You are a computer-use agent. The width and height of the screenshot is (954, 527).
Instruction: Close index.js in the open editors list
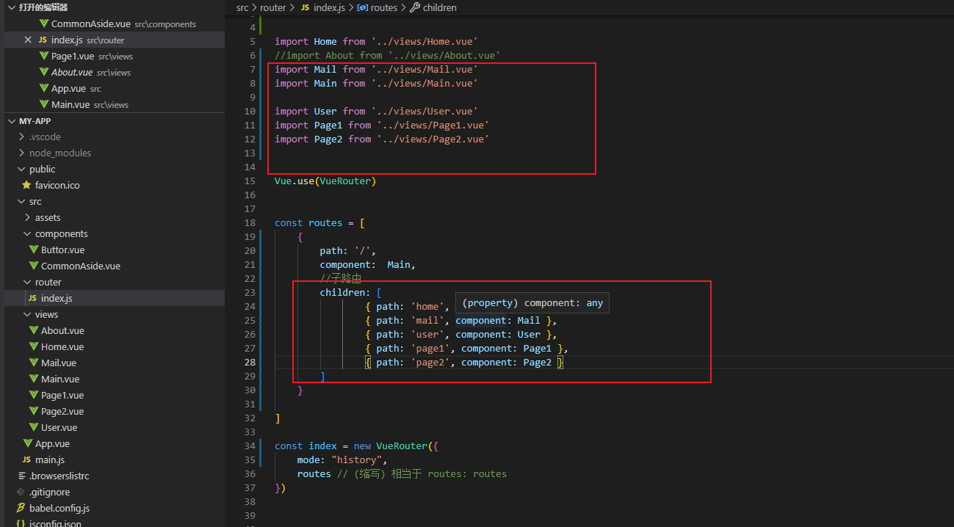pos(28,40)
